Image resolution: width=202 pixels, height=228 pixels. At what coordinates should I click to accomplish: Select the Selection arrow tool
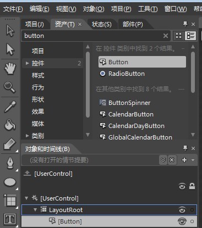(10, 31)
